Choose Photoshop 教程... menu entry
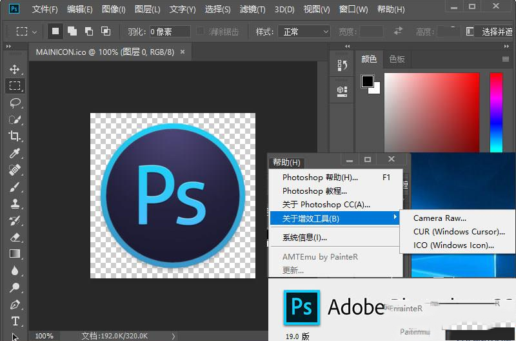516x341 pixels. pos(336,191)
